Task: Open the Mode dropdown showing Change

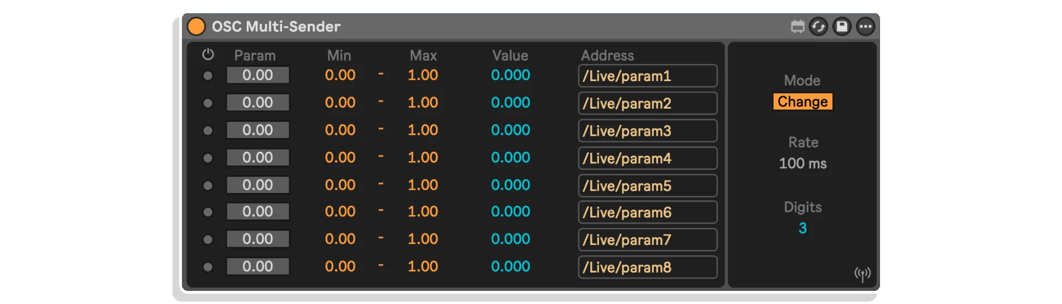Action: (803, 102)
